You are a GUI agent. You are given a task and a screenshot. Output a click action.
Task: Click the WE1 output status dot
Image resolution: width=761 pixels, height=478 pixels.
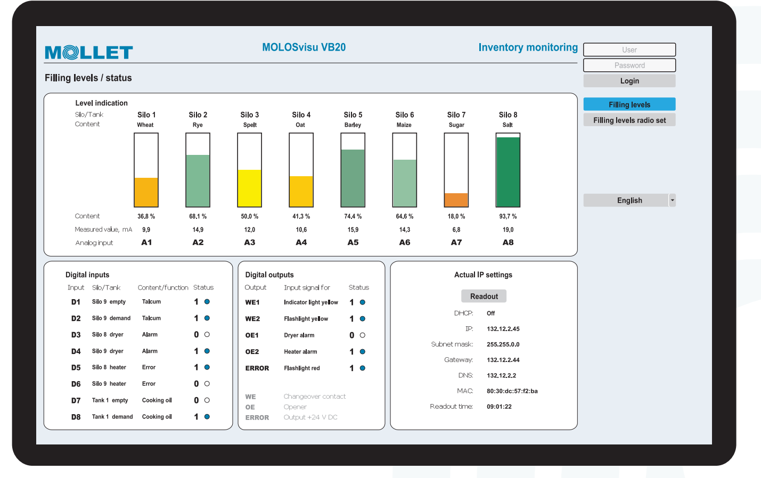(x=363, y=302)
